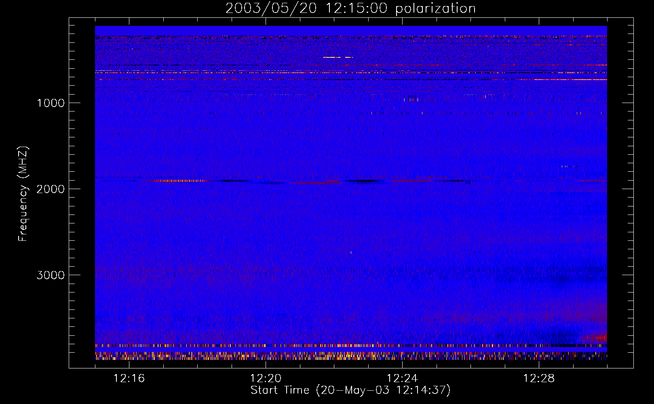This screenshot has width=654, height=404.
Task: Click the 12:20 time tick label
Action: point(266,379)
